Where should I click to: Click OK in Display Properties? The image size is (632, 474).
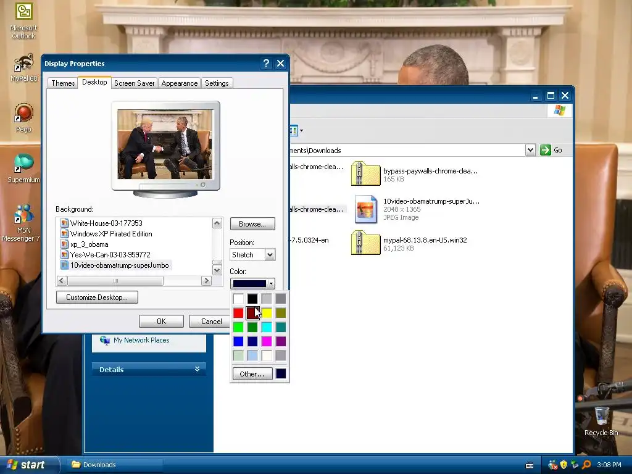[x=161, y=321]
